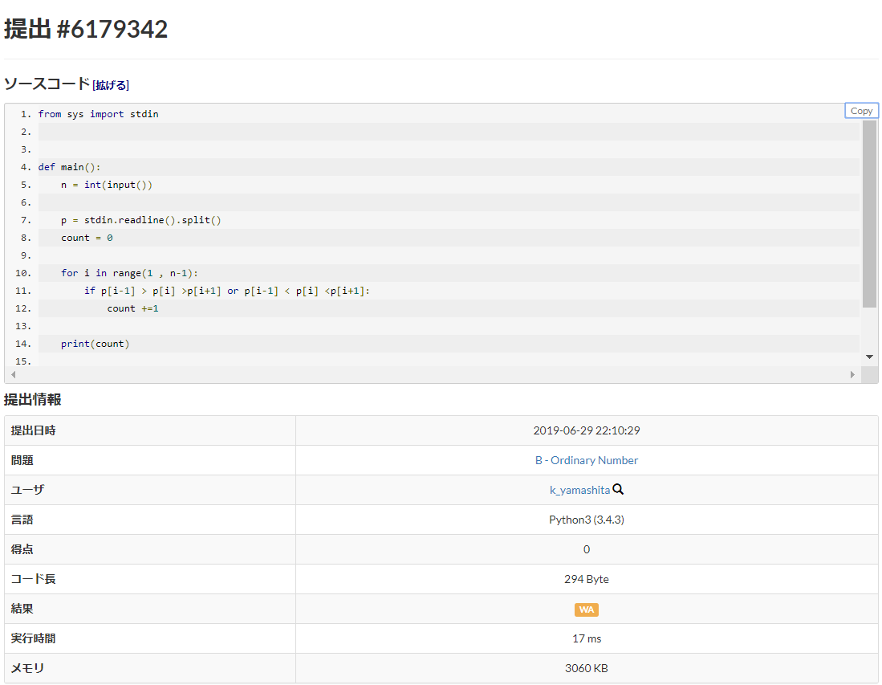The image size is (882, 685).
Task: Click the 'if p[i-1] > p[i]' code line
Action: click(226, 291)
